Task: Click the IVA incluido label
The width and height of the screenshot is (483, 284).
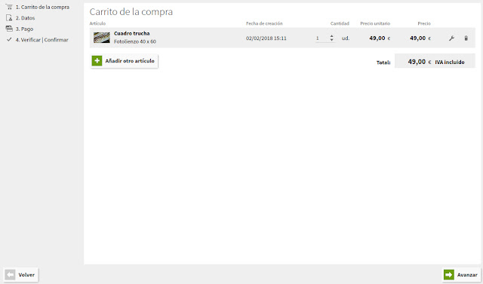Action: click(450, 62)
